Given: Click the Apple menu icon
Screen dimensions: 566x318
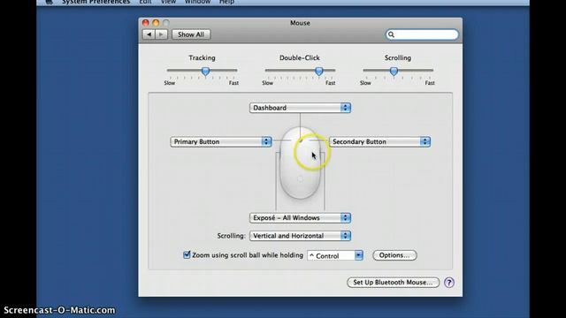Looking at the screenshot, I should [50, 2].
